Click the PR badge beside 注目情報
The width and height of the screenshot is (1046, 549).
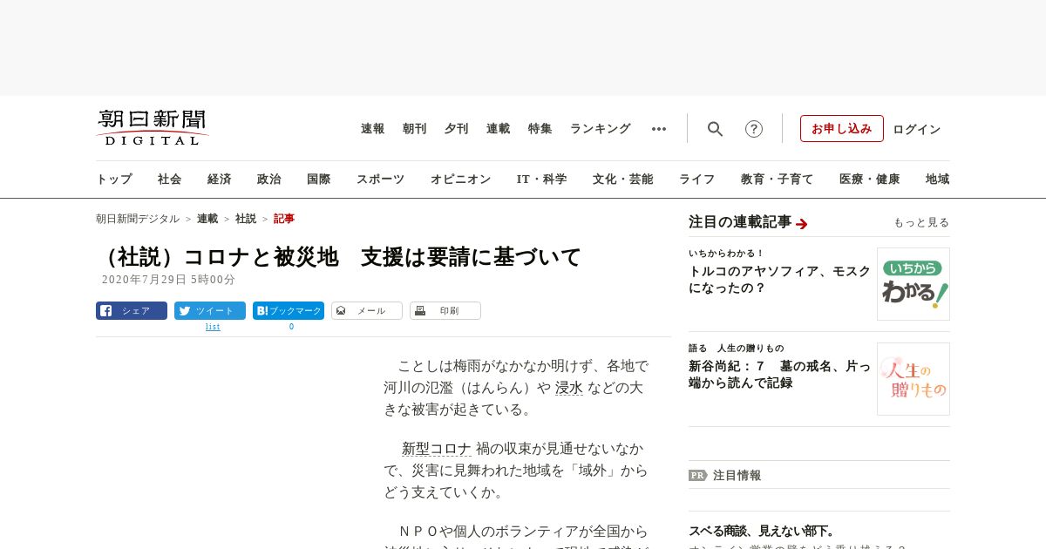[x=697, y=476]
